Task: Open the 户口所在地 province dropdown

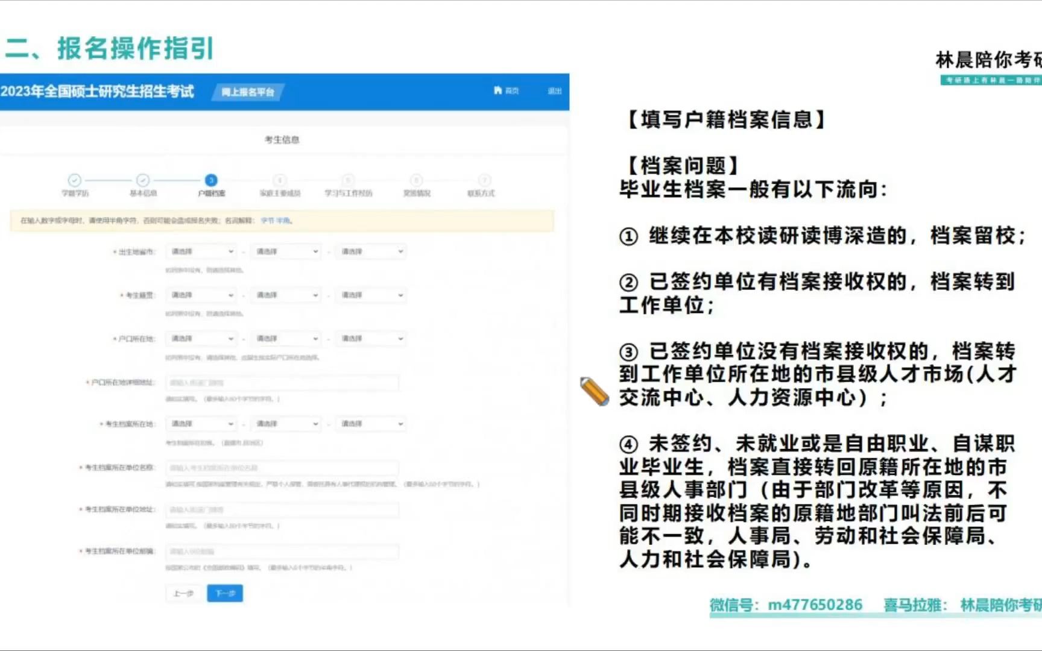Action: 201,338
